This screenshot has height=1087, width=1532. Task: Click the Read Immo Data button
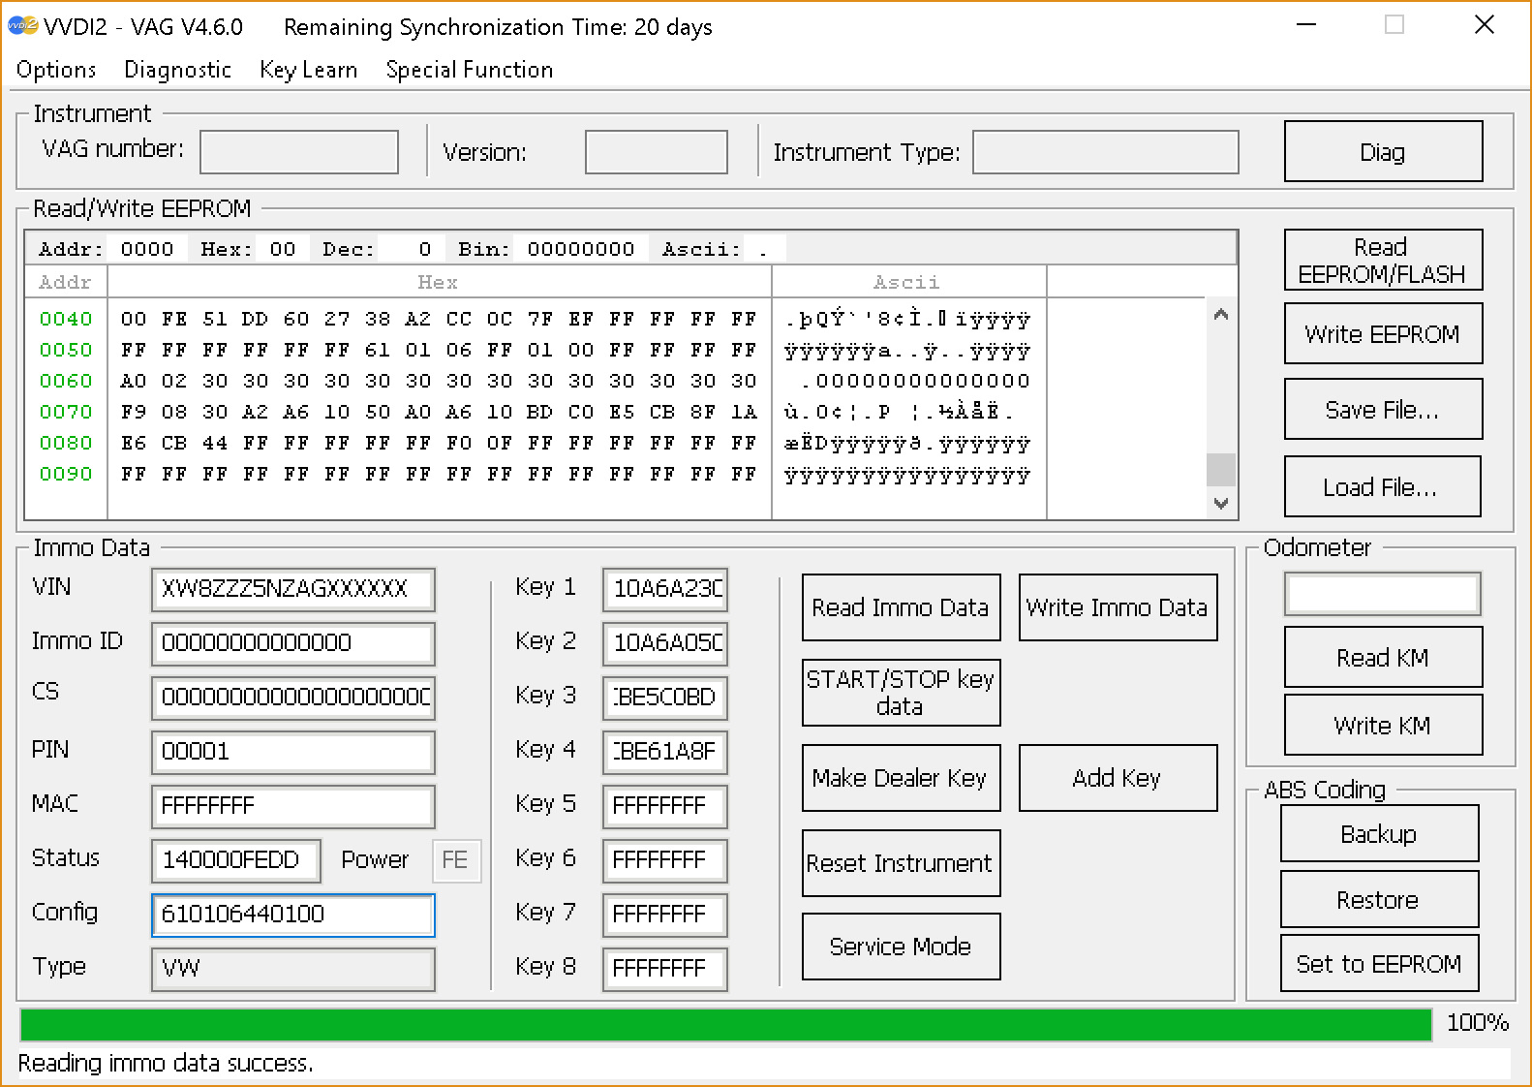click(901, 607)
